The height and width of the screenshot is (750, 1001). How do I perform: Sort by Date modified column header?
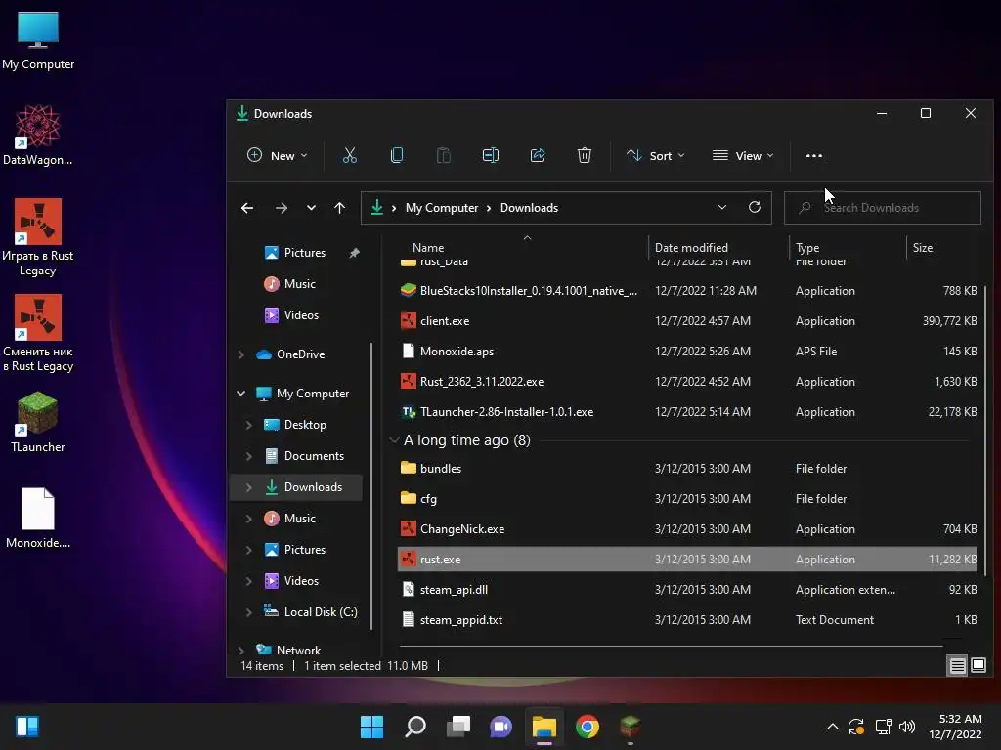[x=718, y=248]
